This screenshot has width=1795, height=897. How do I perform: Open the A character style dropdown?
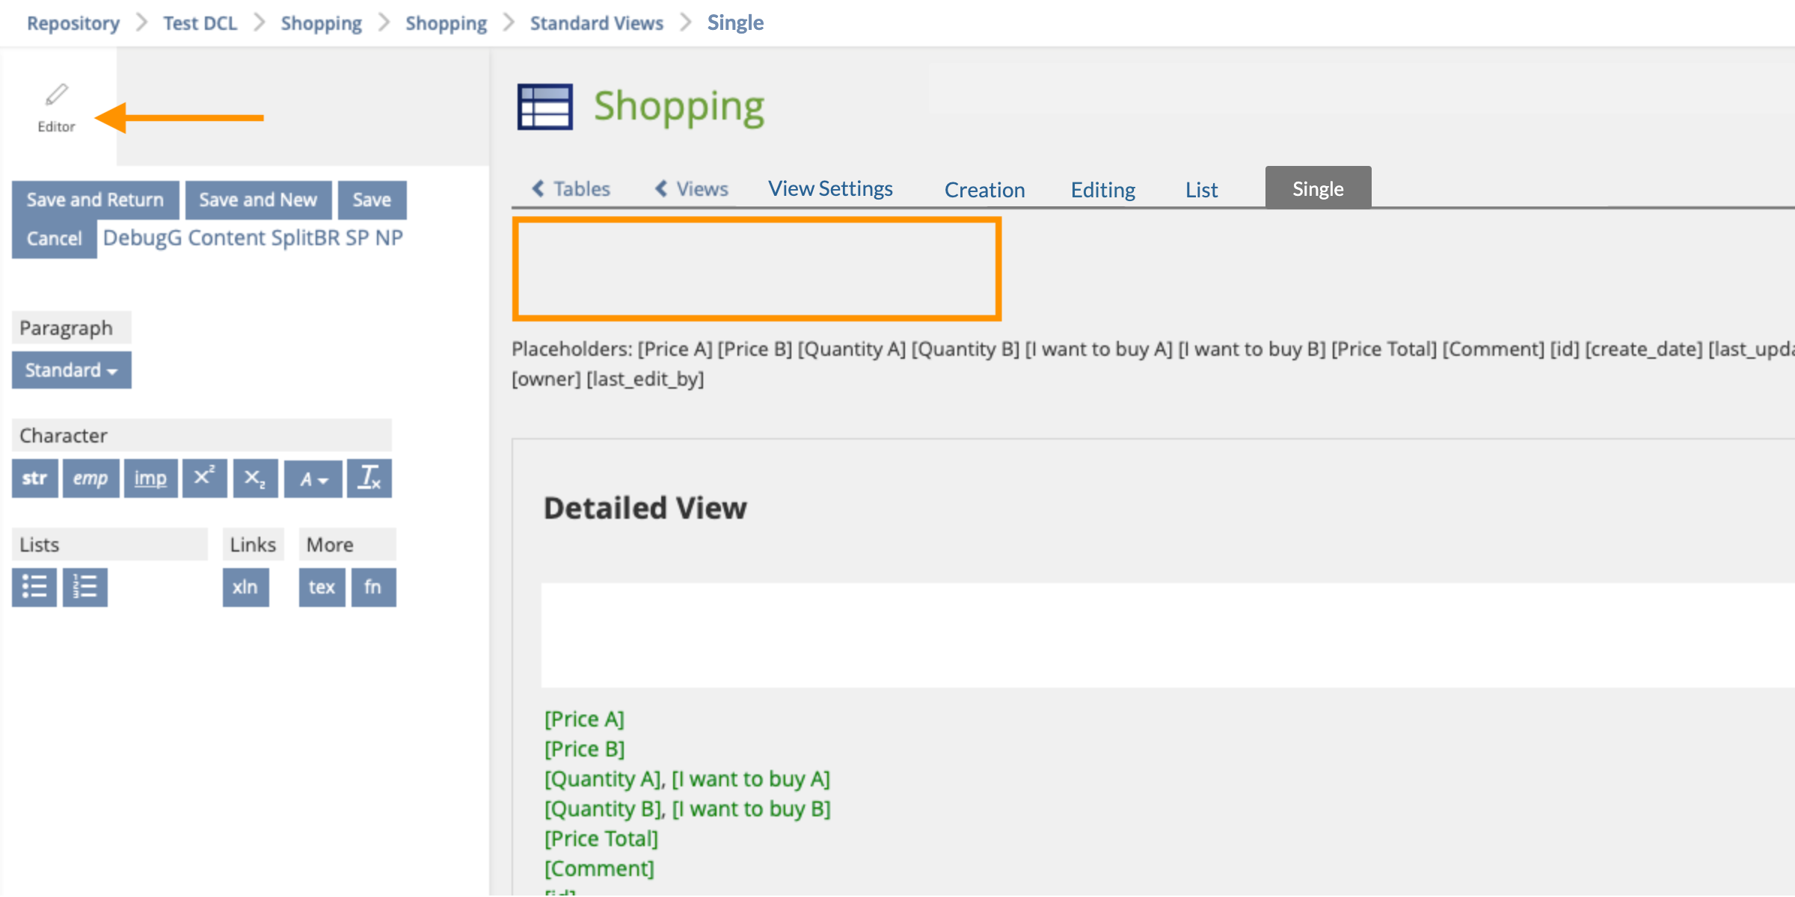click(313, 478)
